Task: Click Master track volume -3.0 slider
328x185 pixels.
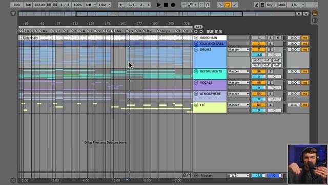Action: tap(258, 175)
